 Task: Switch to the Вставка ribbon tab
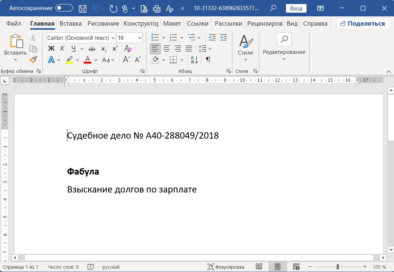[x=70, y=23]
